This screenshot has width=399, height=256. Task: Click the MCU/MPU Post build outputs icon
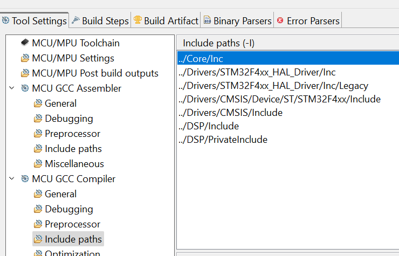25,73
